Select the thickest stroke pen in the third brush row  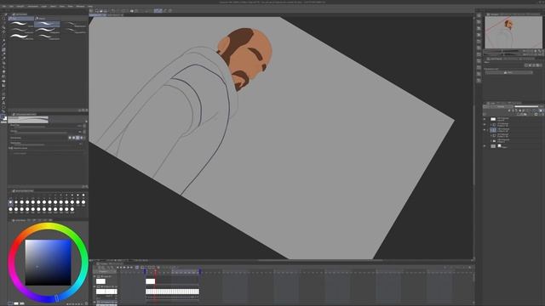point(20,37)
